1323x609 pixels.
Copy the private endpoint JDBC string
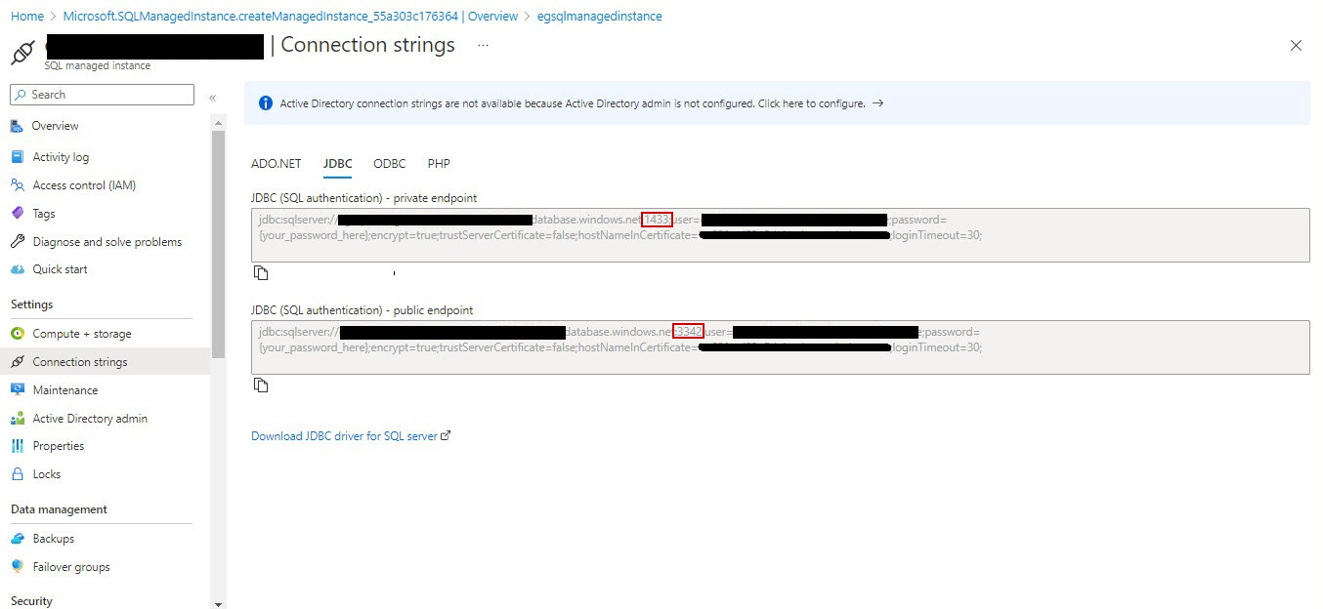point(261,273)
